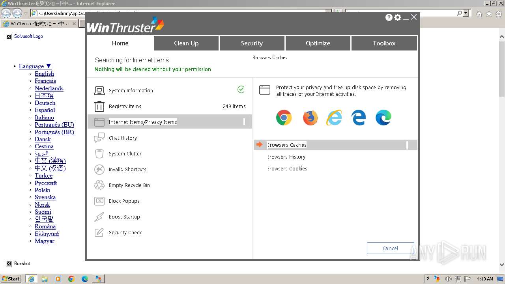This screenshot has width=505, height=284.
Task: Switch to the Optimize tab
Action: (x=318, y=43)
